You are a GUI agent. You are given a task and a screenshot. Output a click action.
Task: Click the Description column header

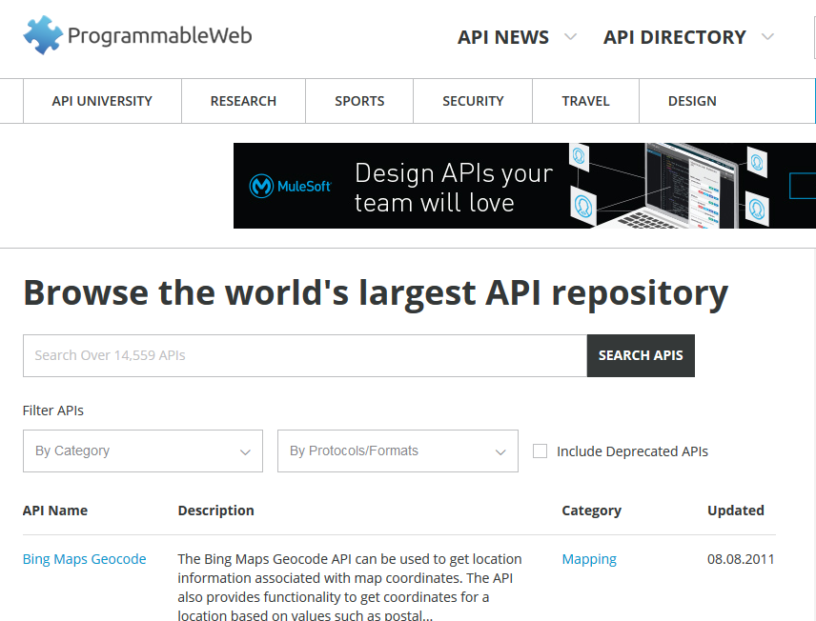[216, 511]
